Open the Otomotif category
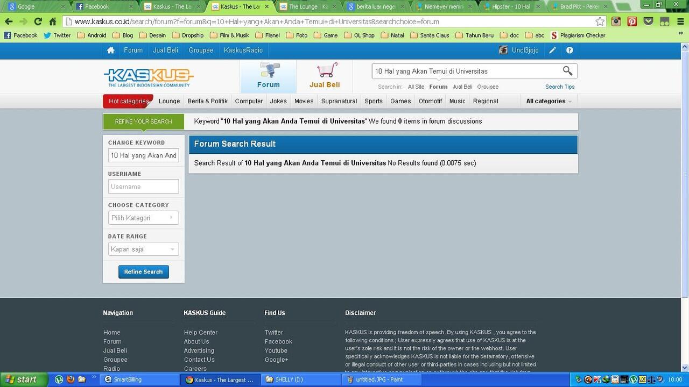 point(430,101)
